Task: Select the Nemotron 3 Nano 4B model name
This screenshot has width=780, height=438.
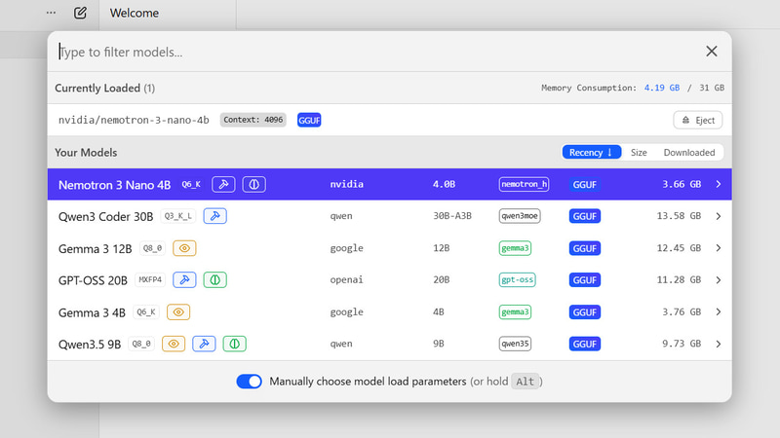Action: [x=114, y=185]
